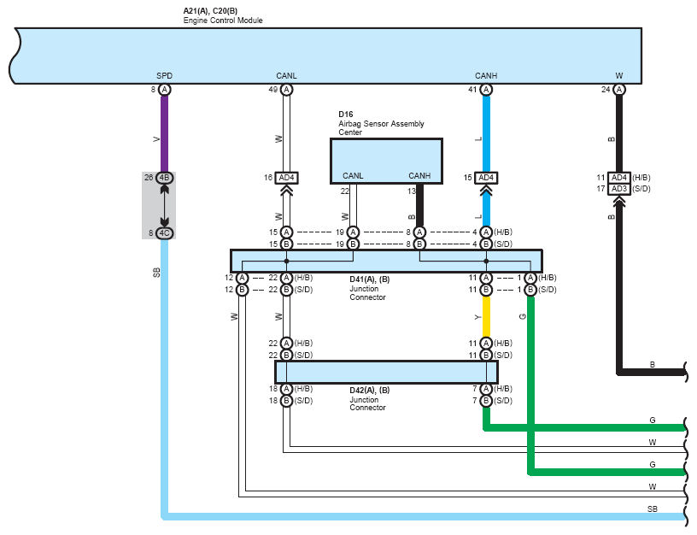Click the AD4 connector box at pin 15
Screen dimensions: 697x535
486,178
